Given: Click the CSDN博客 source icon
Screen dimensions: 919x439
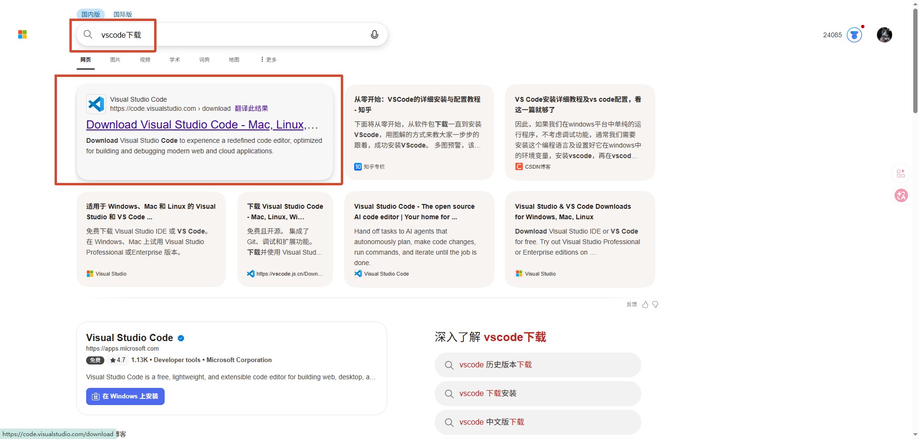Looking at the screenshot, I should pyautogui.click(x=519, y=167).
